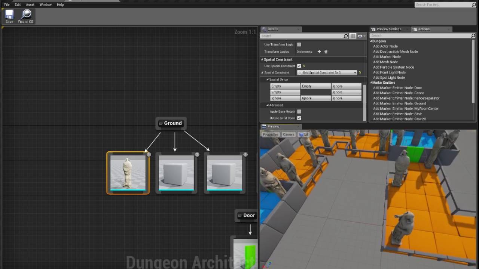
Task: Add a Transform Logics element with plus
Action: click(x=319, y=52)
